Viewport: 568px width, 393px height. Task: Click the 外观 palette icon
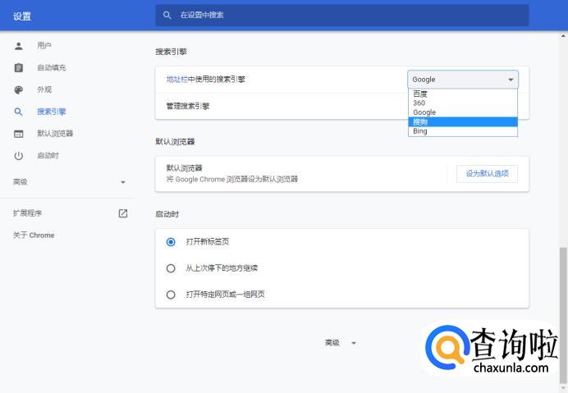click(19, 89)
